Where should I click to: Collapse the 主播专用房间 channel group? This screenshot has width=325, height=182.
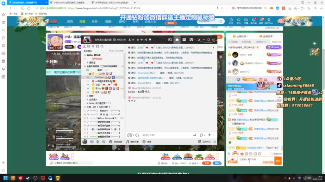tap(85, 66)
